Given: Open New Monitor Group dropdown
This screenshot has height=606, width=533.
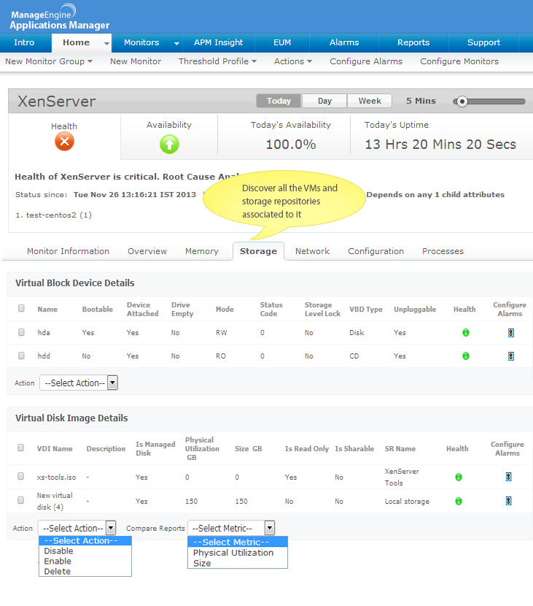Looking at the screenshot, I should (49, 61).
